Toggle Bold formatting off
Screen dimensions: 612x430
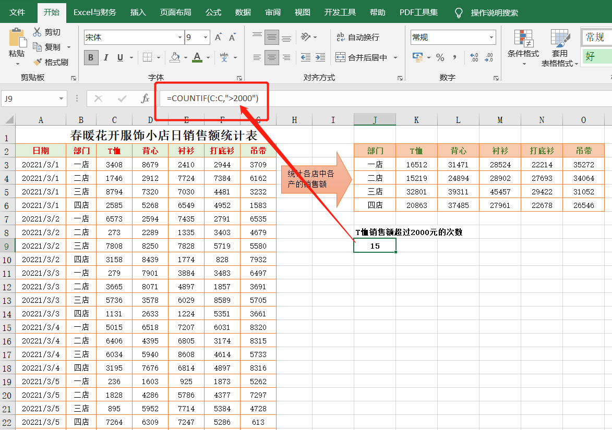point(91,57)
